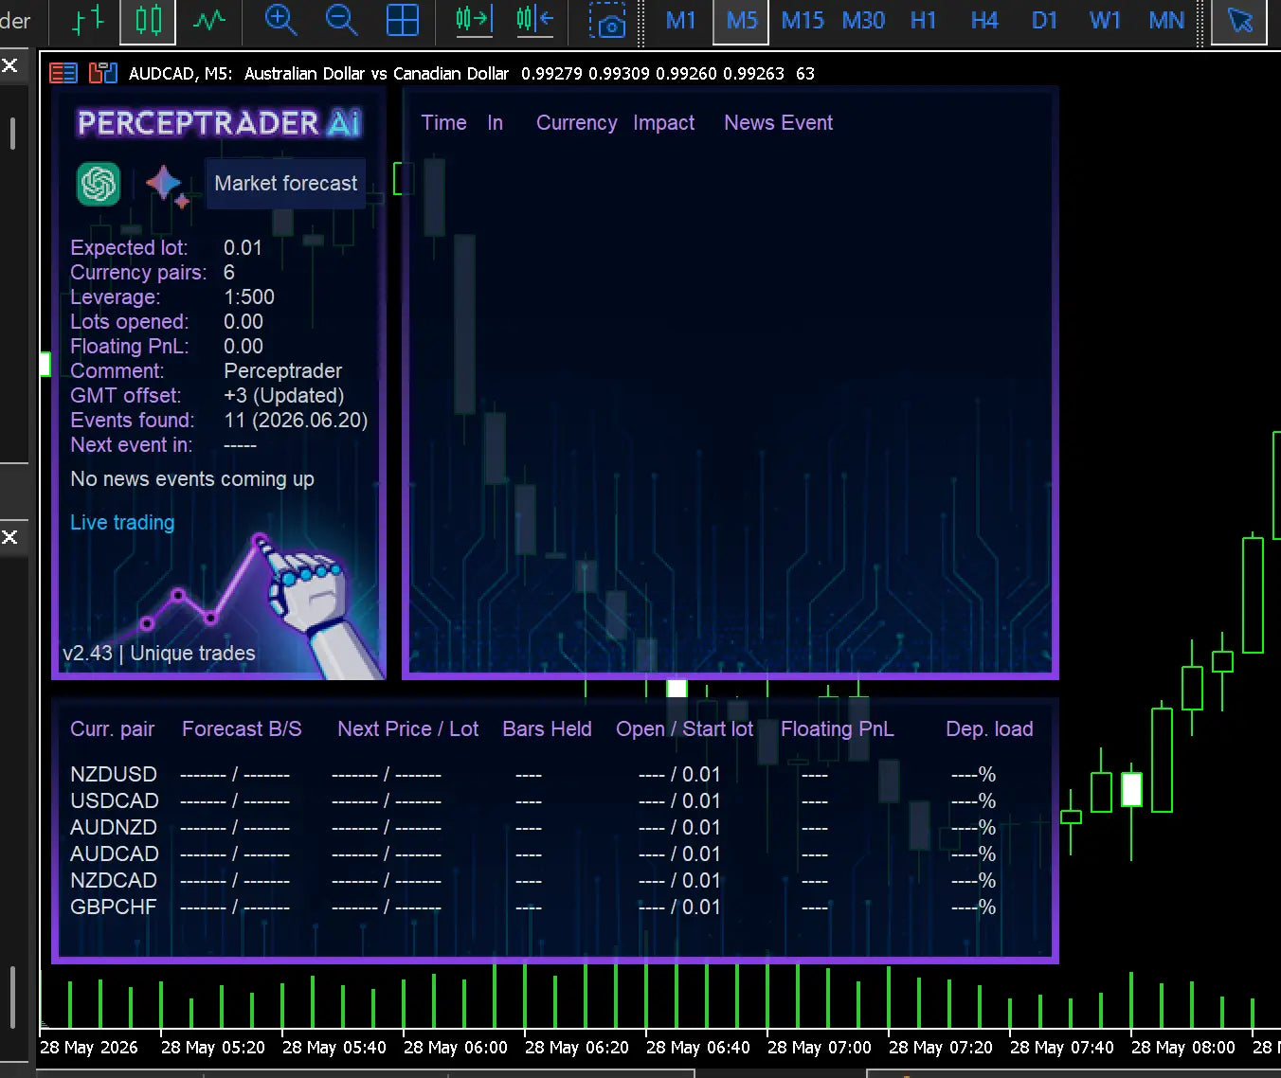Set timeframe to M1
Viewport: 1281px width, 1078px height.
pyautogui.click(x=680, y=20)
